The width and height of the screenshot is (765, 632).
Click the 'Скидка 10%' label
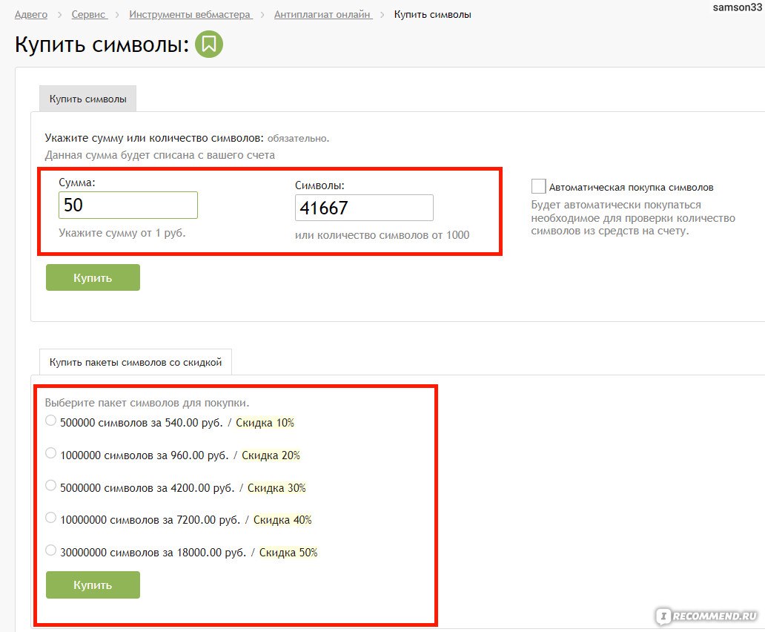tap(265, 423)
